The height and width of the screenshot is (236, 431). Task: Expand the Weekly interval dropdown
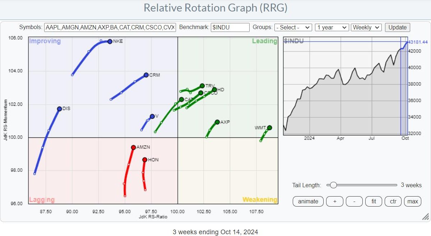click(x=366, y=27)
